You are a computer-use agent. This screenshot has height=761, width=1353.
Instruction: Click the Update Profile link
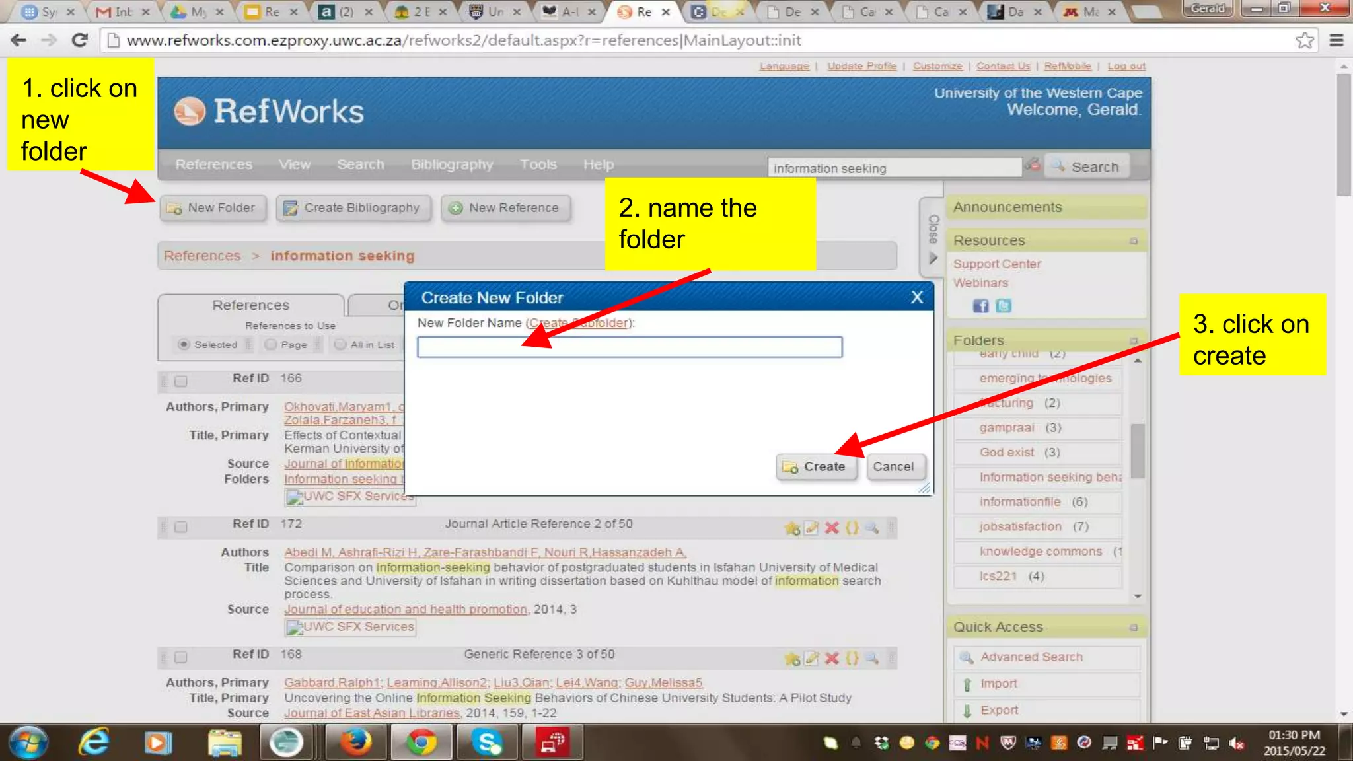pyautogui.click(x=861, y=66)
